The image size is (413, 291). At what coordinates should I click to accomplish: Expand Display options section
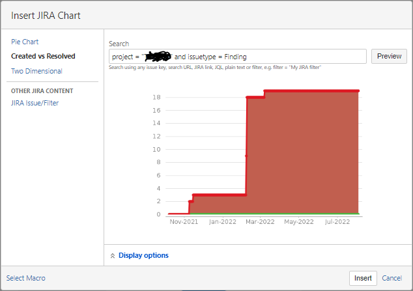point(143,255)
